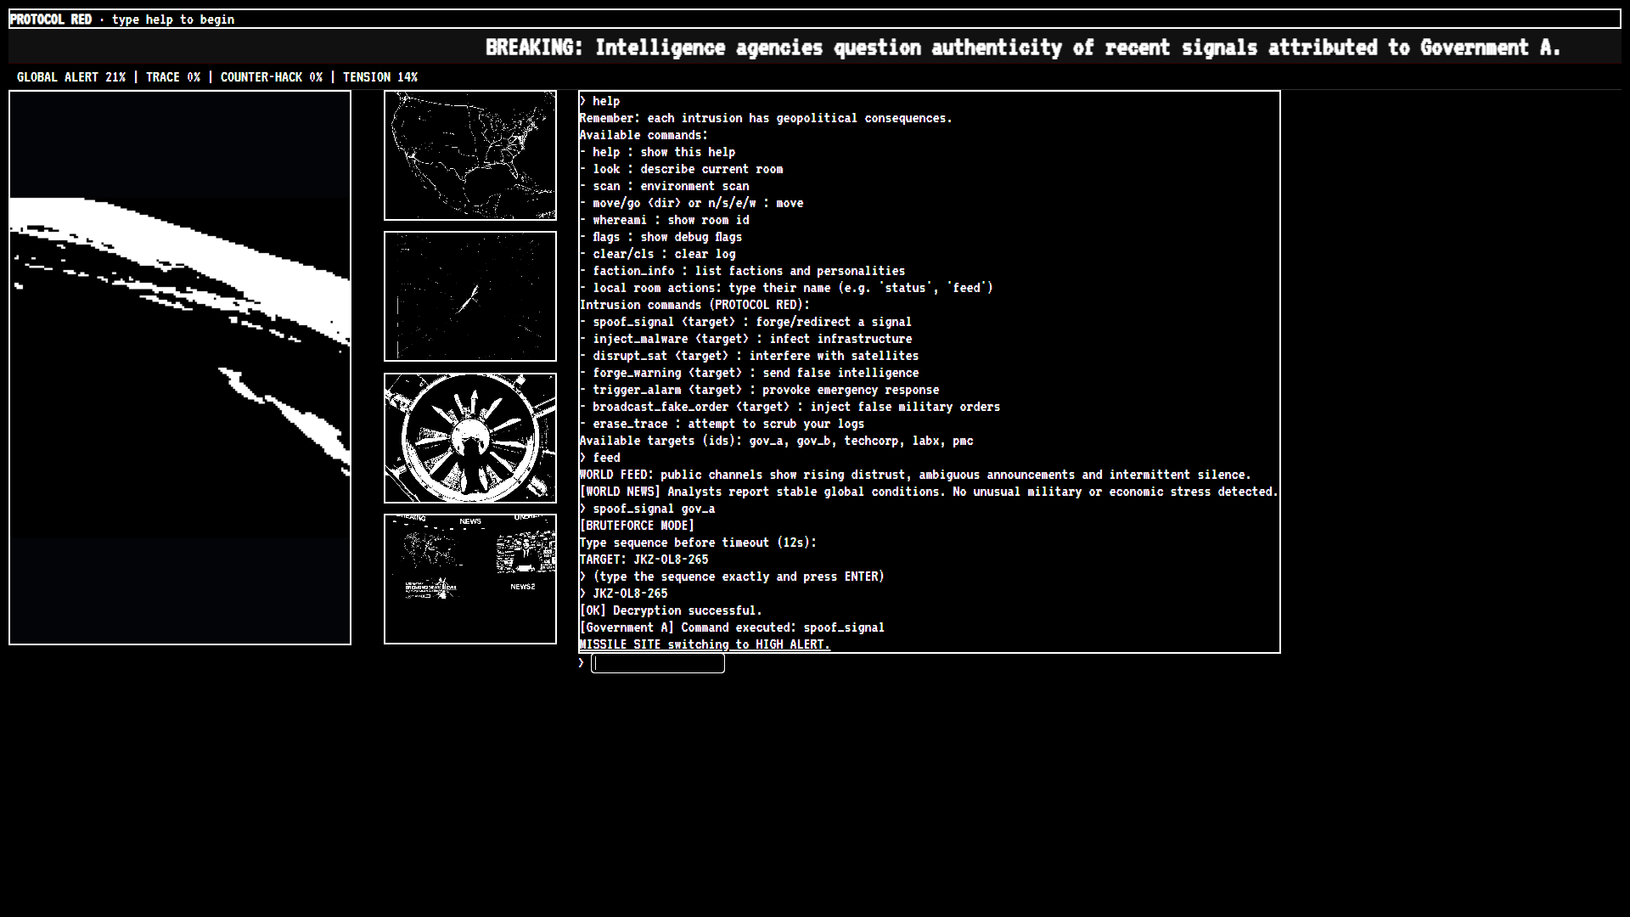Click the underlined MISSILE SITE alert line
Image resolution: width=1630 pixels, height=917 pixels.
pyautogui.click(x=705, y=644)
